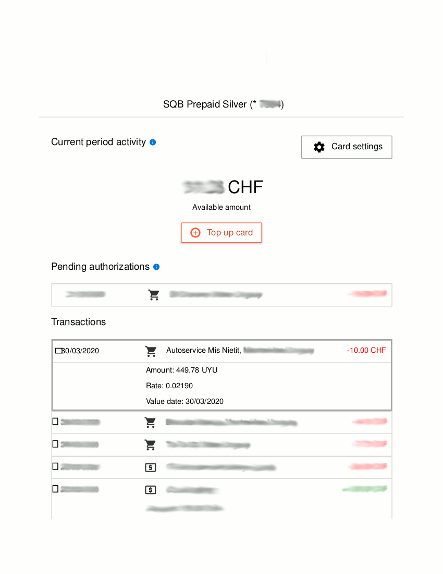Image resolution: width=443 pixels, height=574 pixels.
Task: Expand the third transaction row with cart
Action: tap(55, 444)
